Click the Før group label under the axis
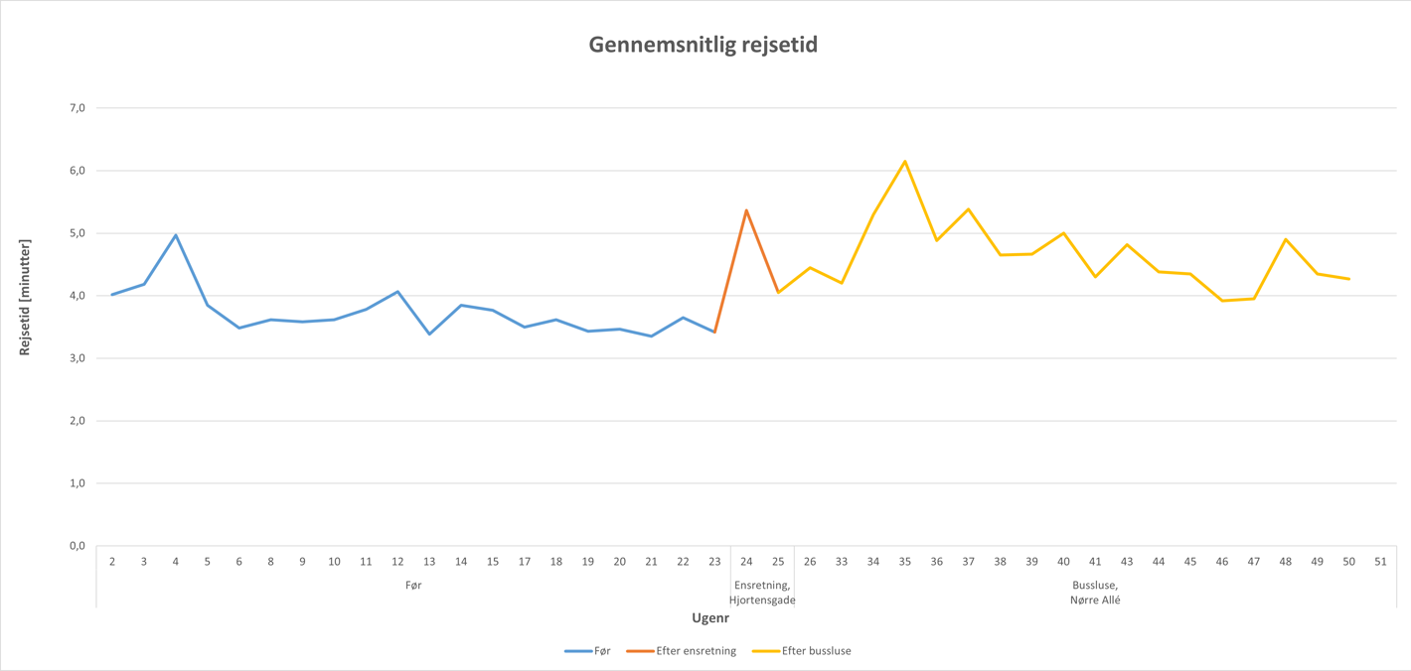 pos(413,586)
